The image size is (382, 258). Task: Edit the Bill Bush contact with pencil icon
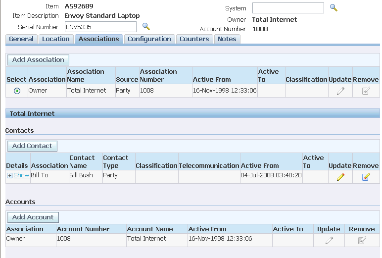coord(340,177)
